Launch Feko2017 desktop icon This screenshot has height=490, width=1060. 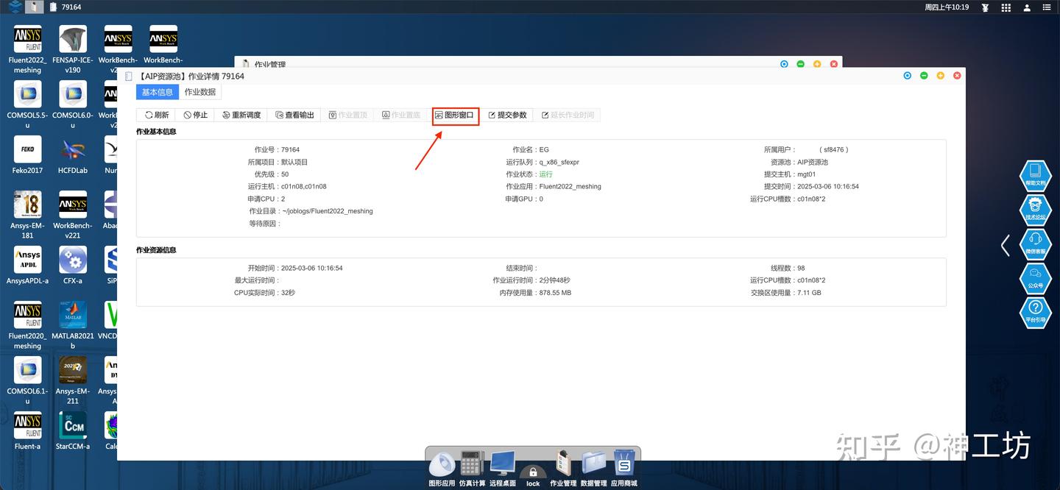28,155
